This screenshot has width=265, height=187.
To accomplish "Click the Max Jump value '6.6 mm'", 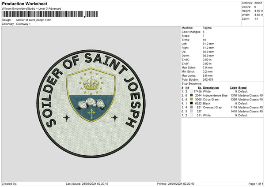I will coord(208,75).
